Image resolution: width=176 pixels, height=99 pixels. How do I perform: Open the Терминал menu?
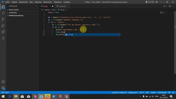click(57, 2)
